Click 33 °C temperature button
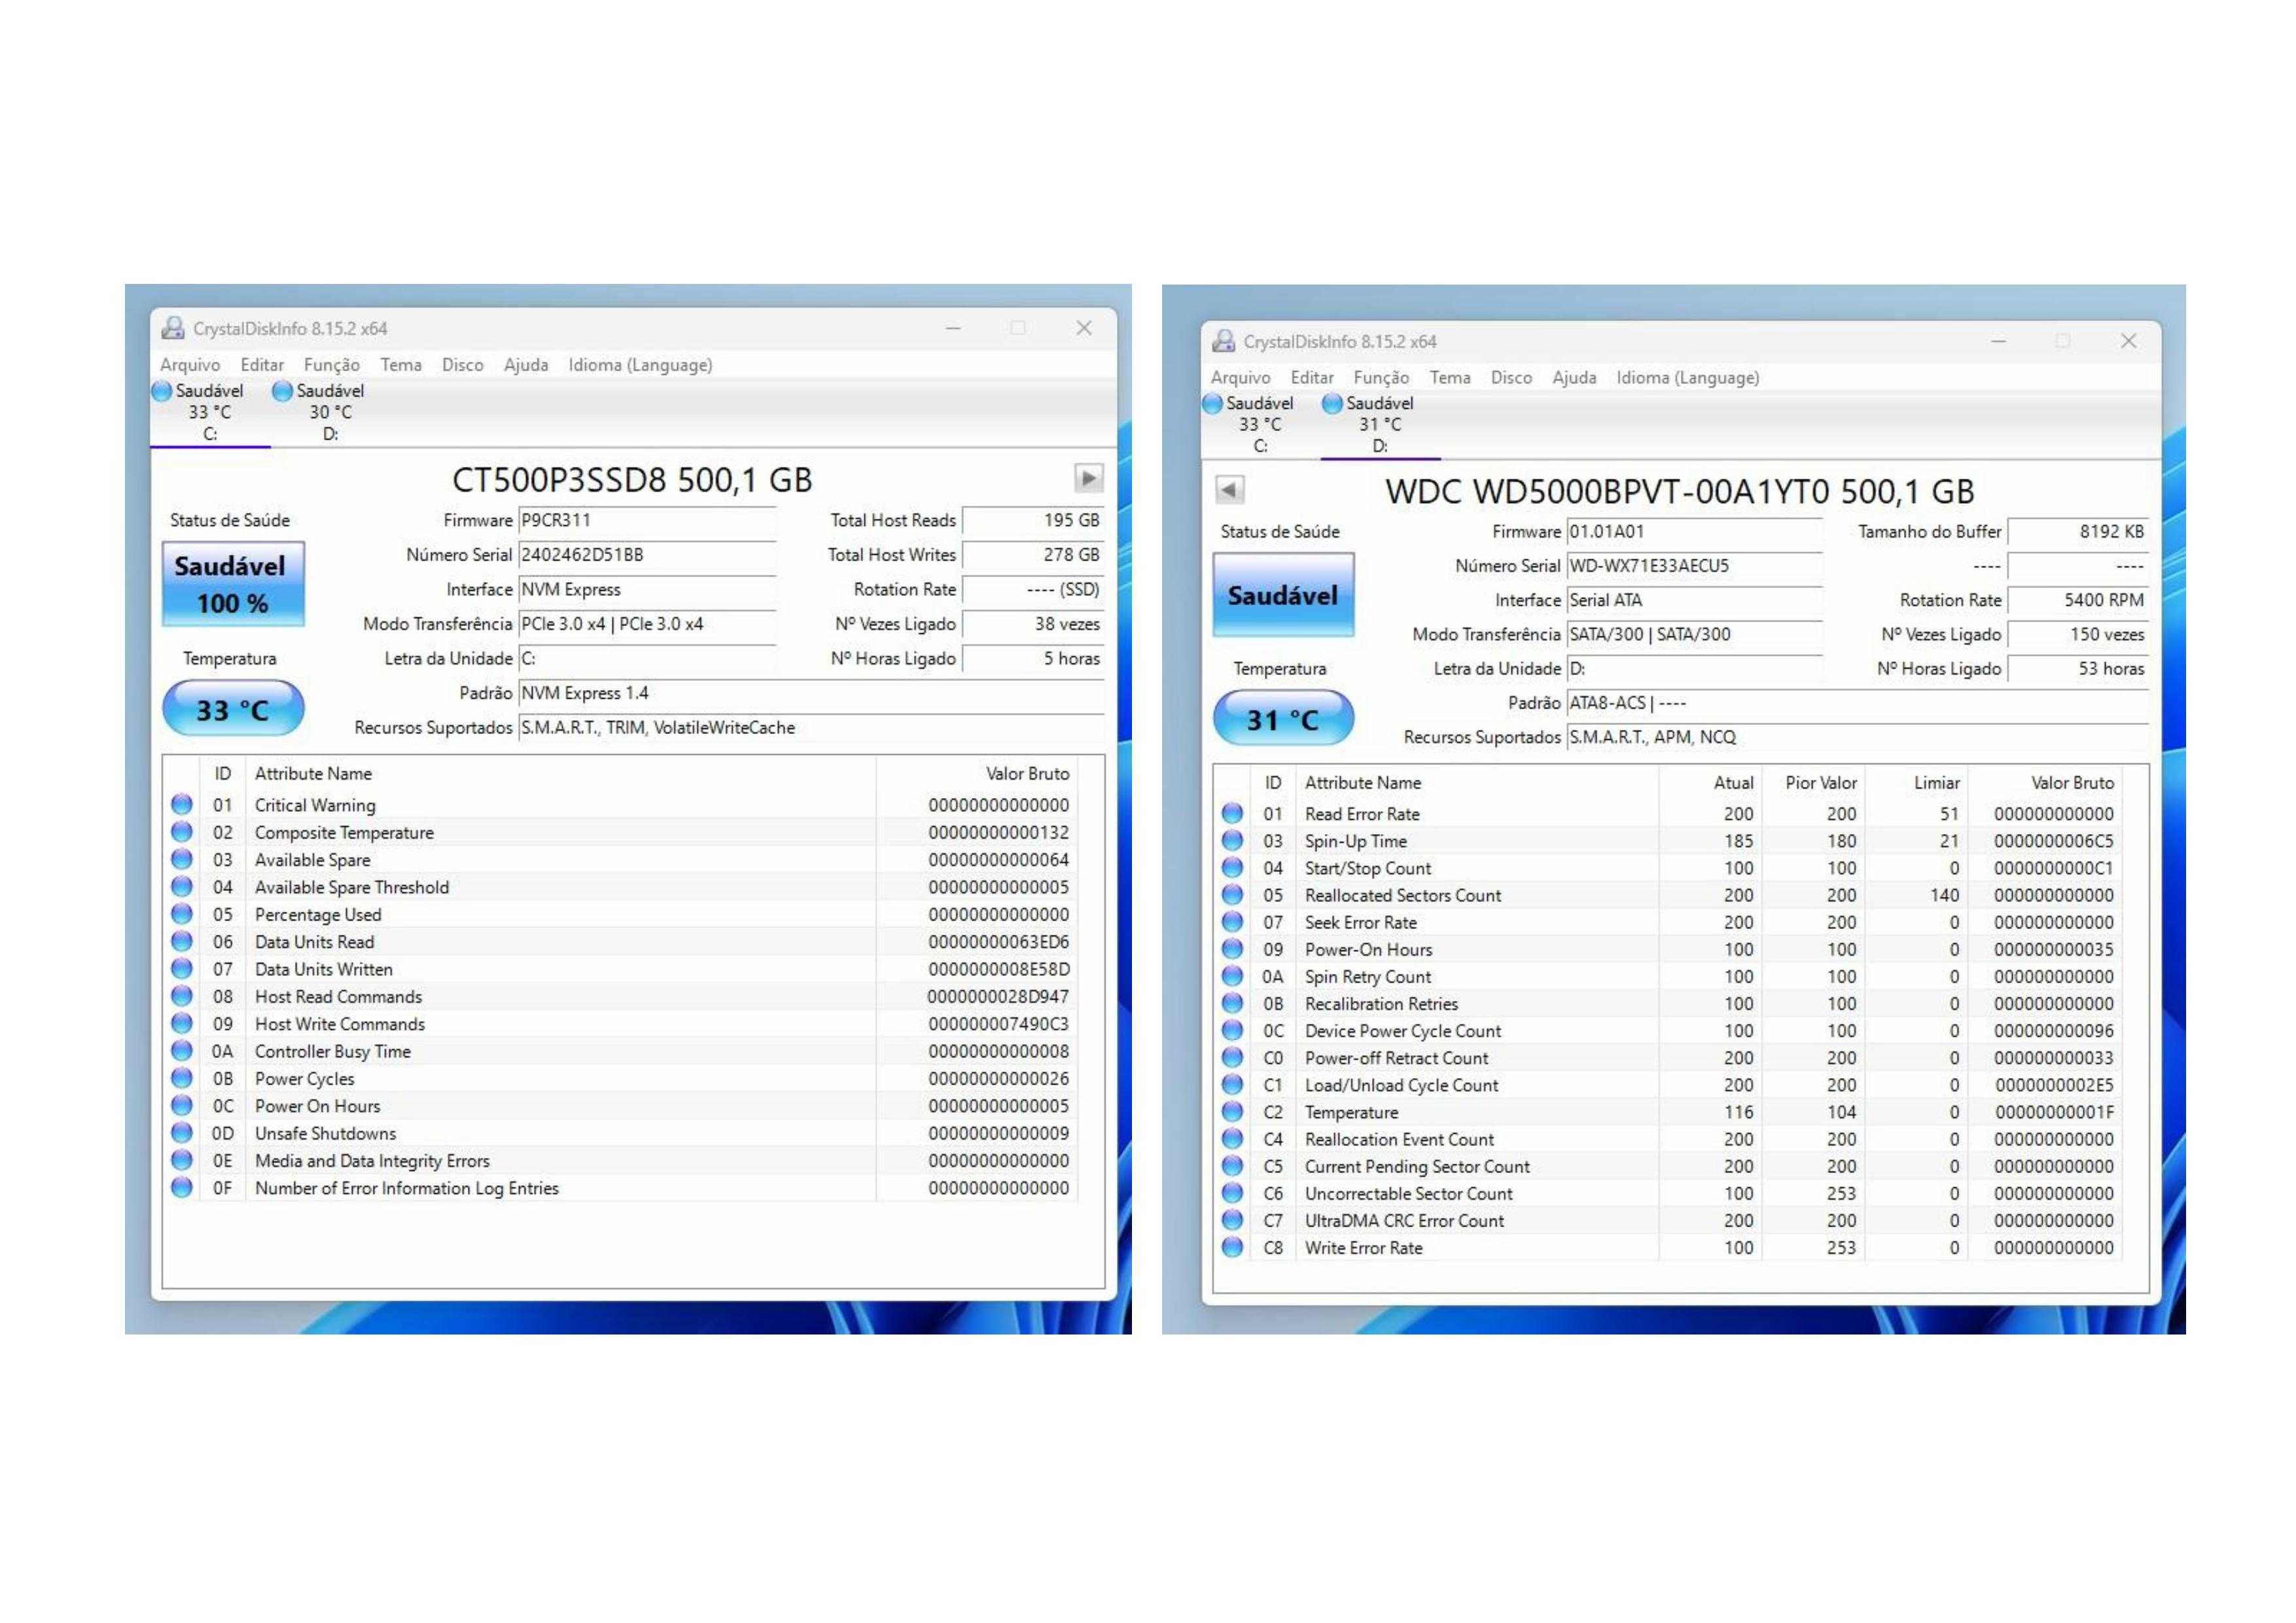Screen dimensions: 2296x1623 coord(233,709)
